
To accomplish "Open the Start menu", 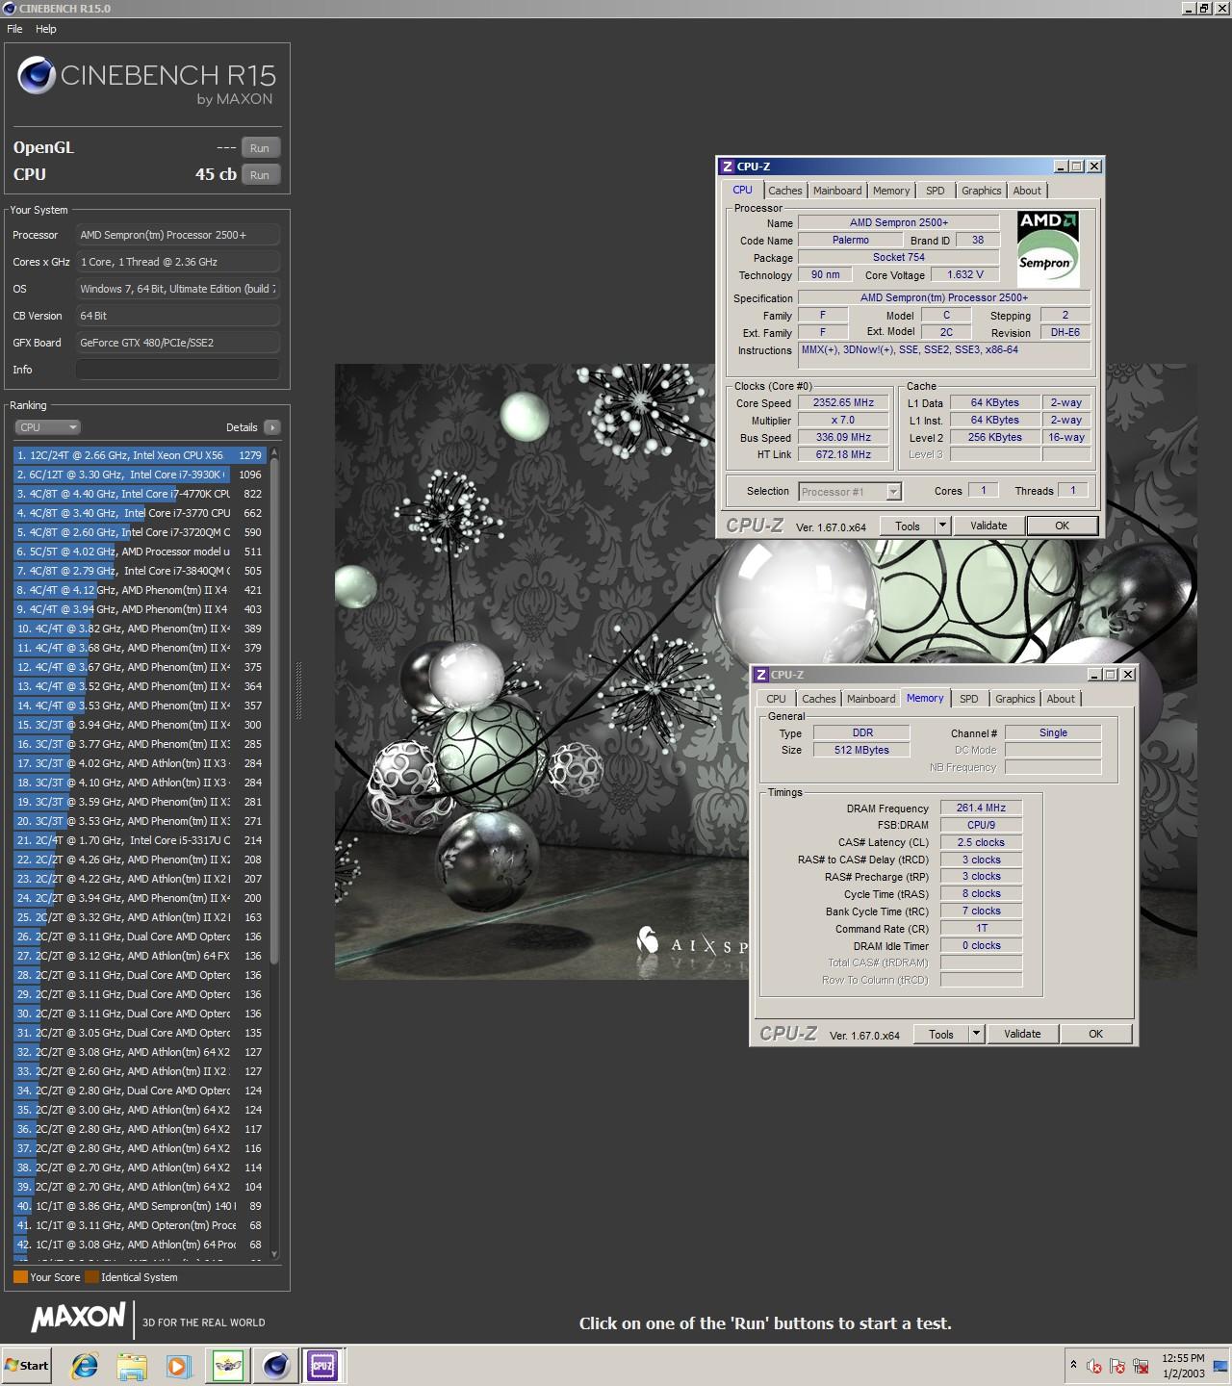I will pos(26,1365).
